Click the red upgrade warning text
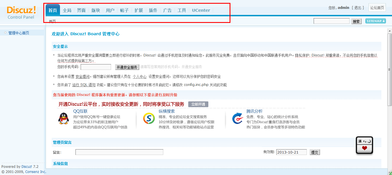This screenshot has height=175, width=392. (x=115, y=95)
